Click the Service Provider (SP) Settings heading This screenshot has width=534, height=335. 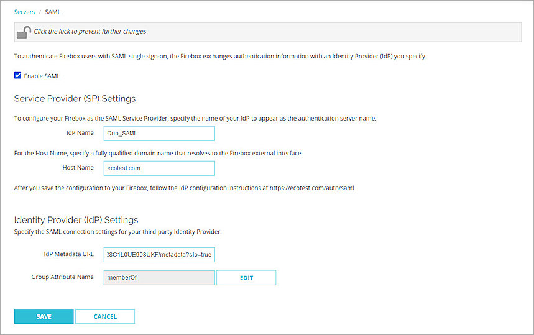tap(75, 99)
